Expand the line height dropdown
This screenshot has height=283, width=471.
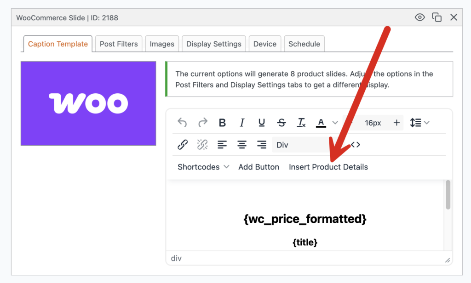(x=419, y=122)
